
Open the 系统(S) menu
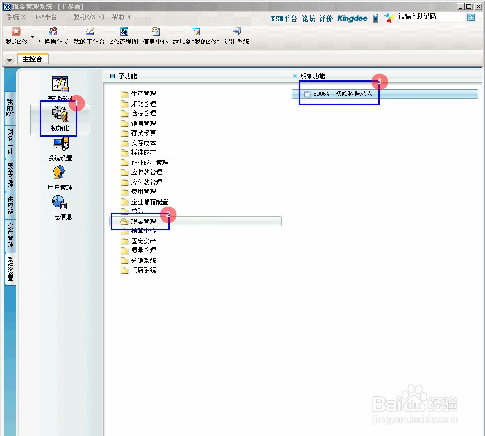point(17,17)
